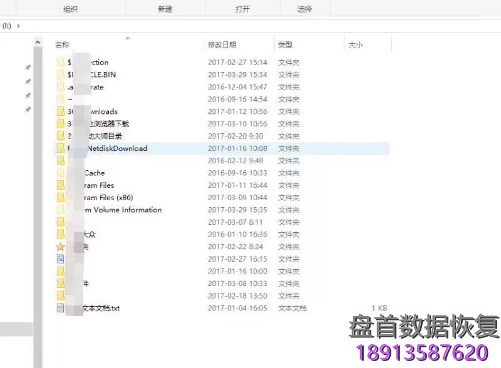Click the last pin icon in navigation pane
The height and width of the screenshot is (368, 501).
tap(28, 110)
